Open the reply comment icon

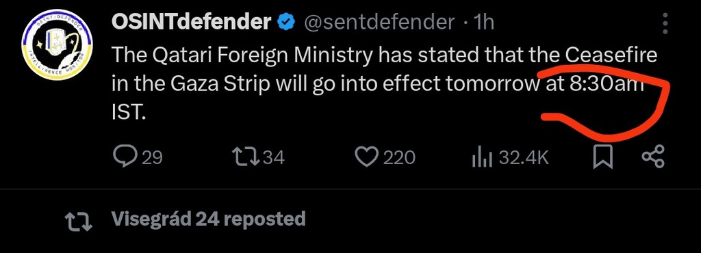point(125,157)
